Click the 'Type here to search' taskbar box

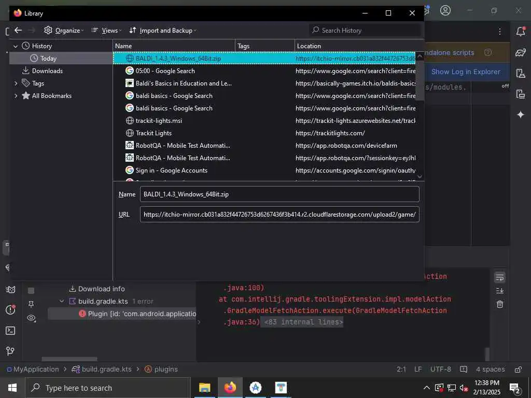click(x=108, y=388)
